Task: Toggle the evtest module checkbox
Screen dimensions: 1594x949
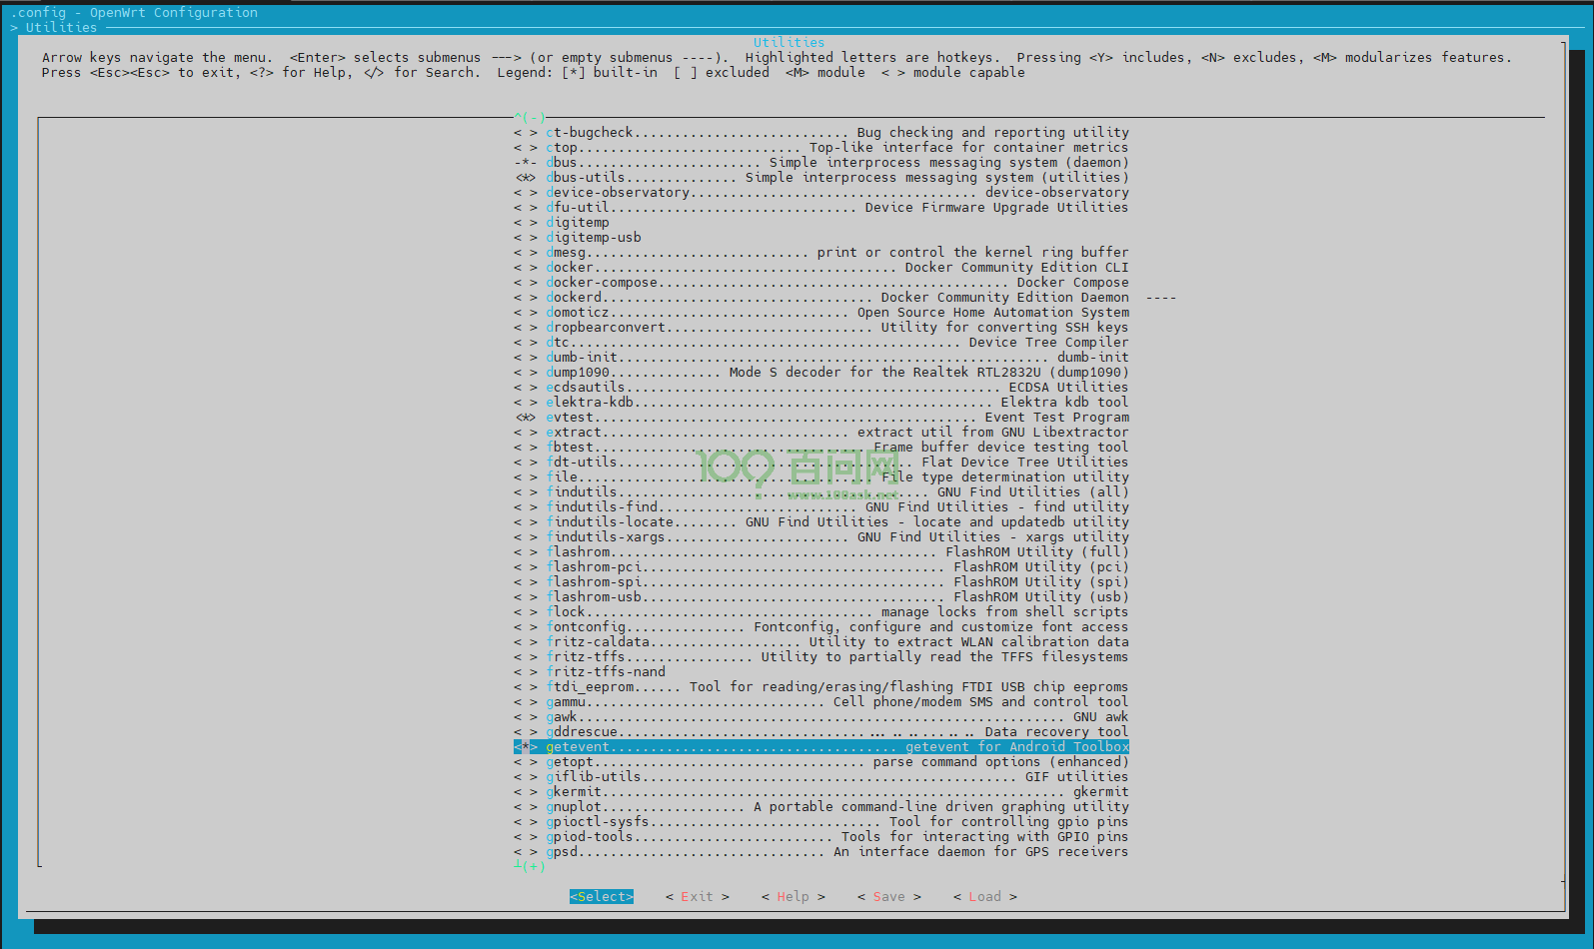Action: pyautogui.click(x=526, y=418)
